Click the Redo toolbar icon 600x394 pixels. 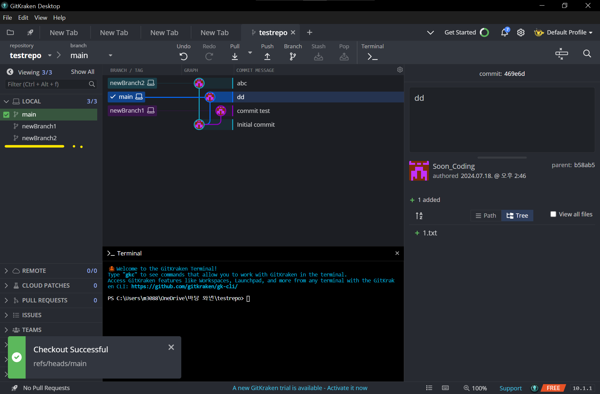(209, 56)
